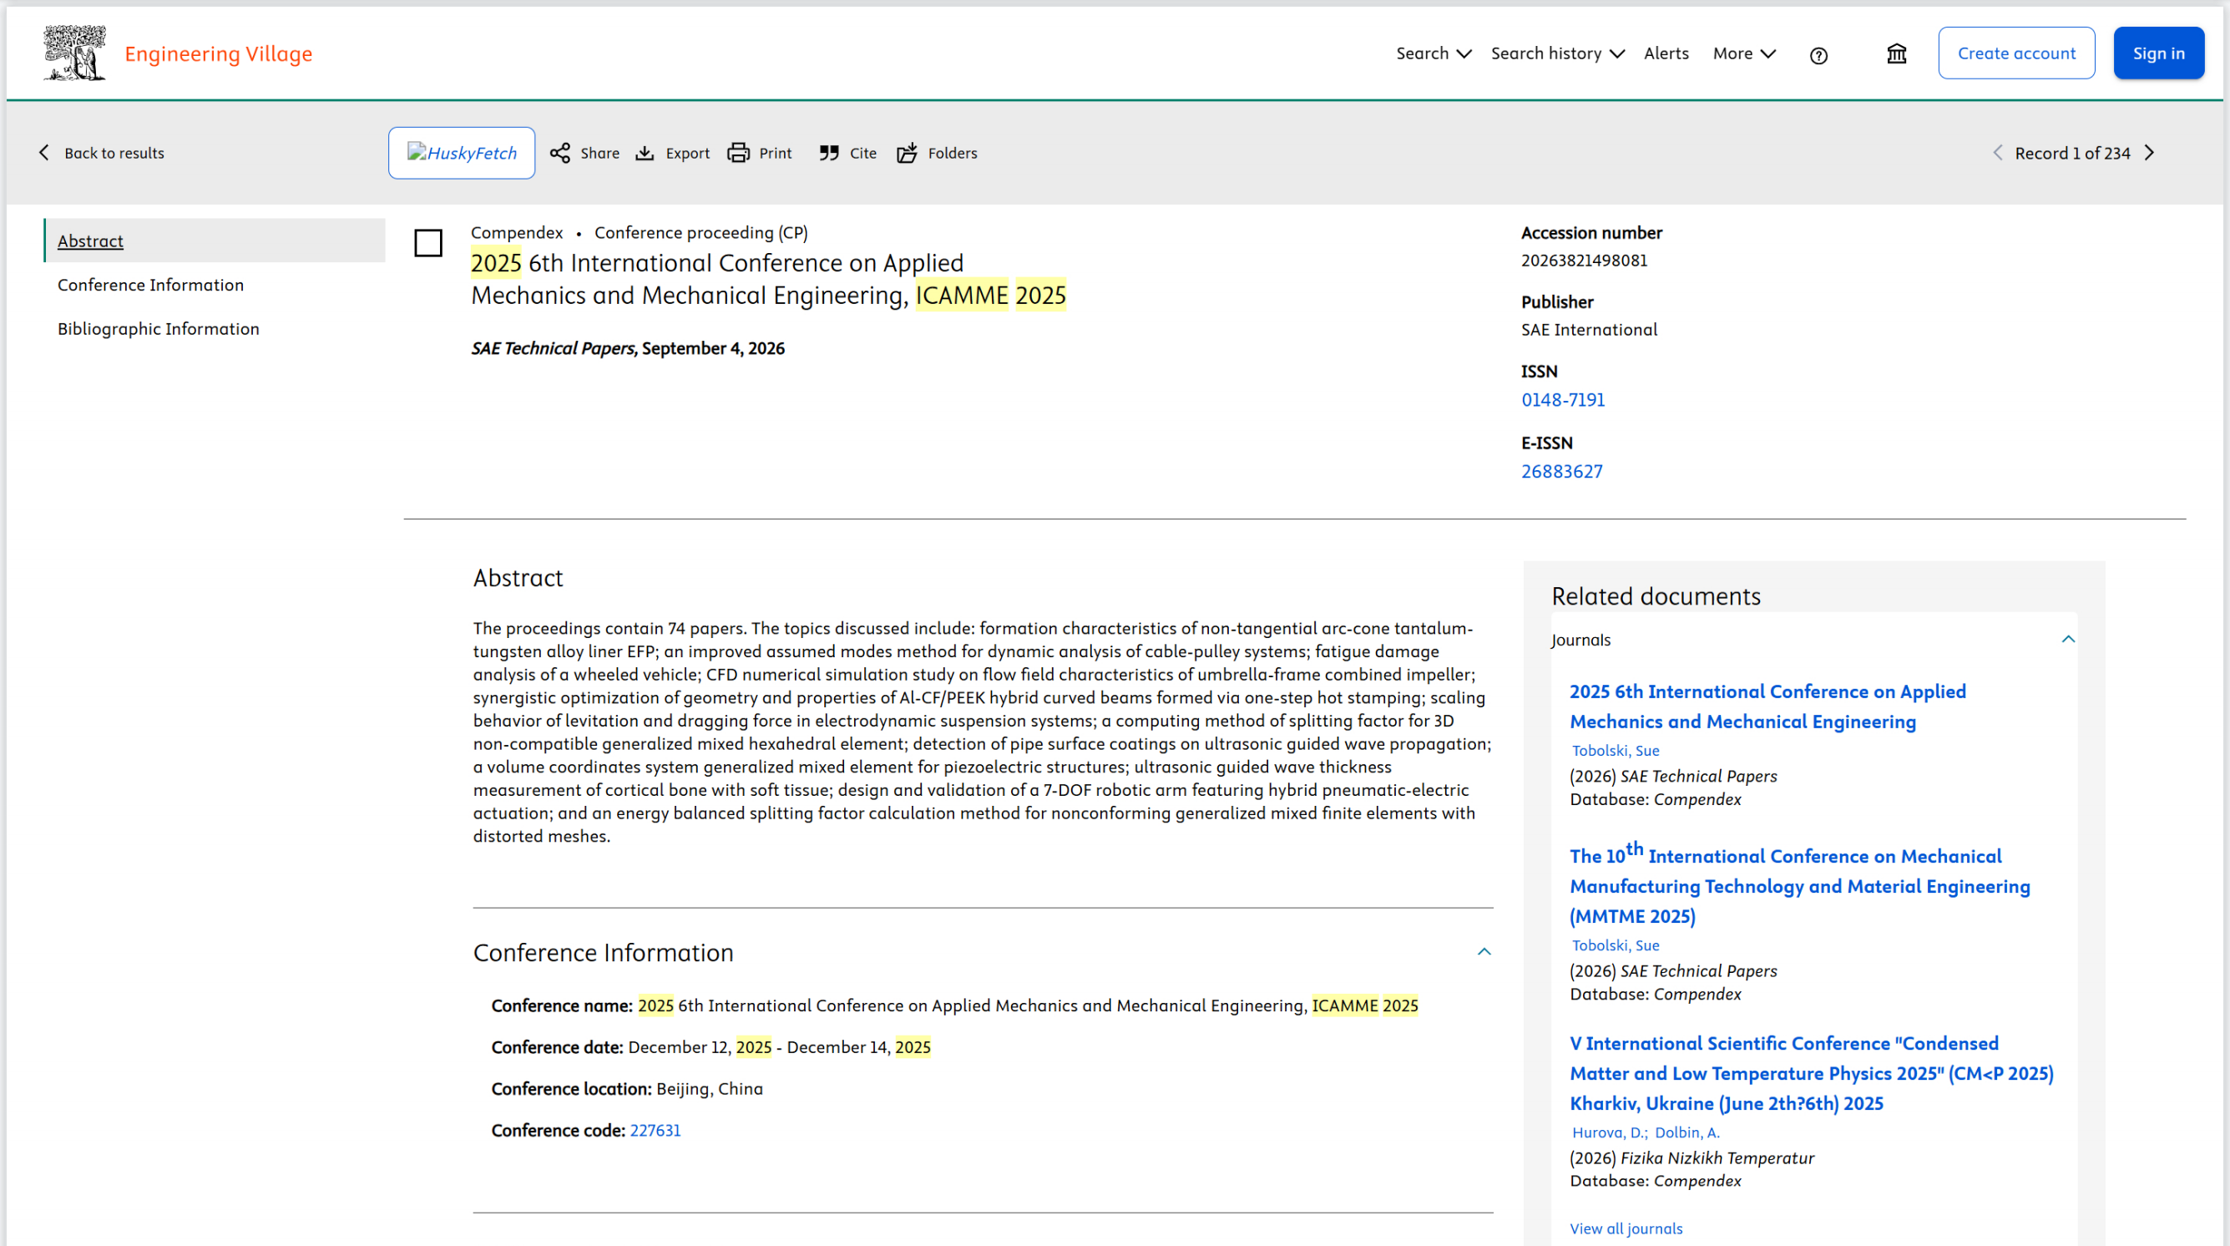Open the Search history dropdown

tap(1557, 53)
